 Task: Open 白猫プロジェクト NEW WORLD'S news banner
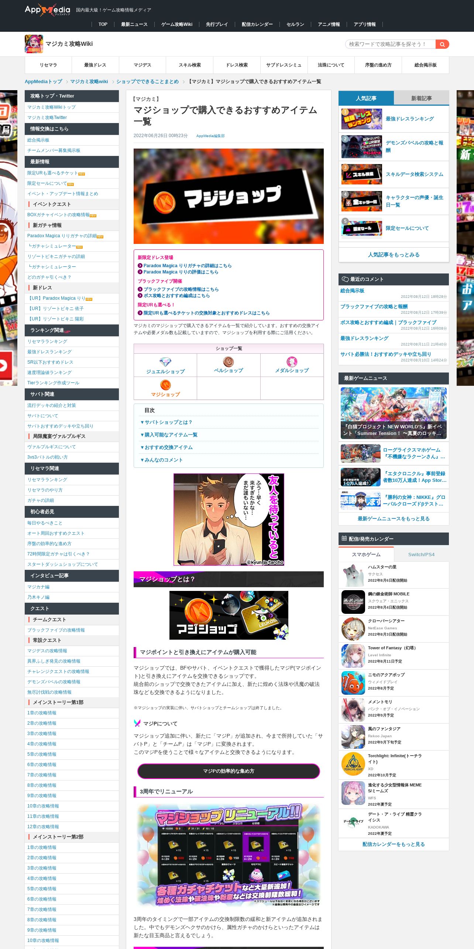coord(394,413)
